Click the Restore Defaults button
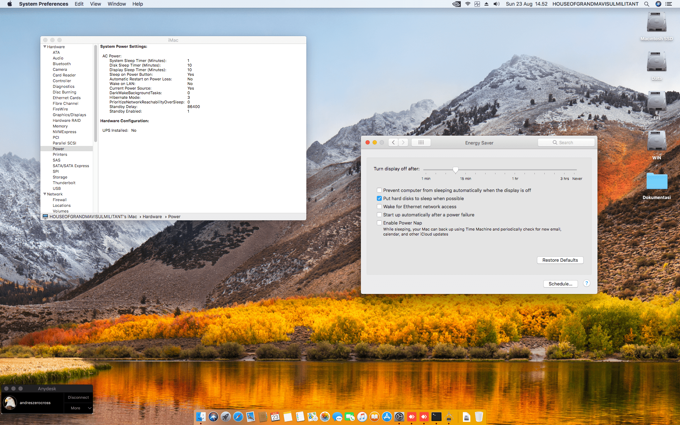 pyautogui.click(x=560, y=260)
